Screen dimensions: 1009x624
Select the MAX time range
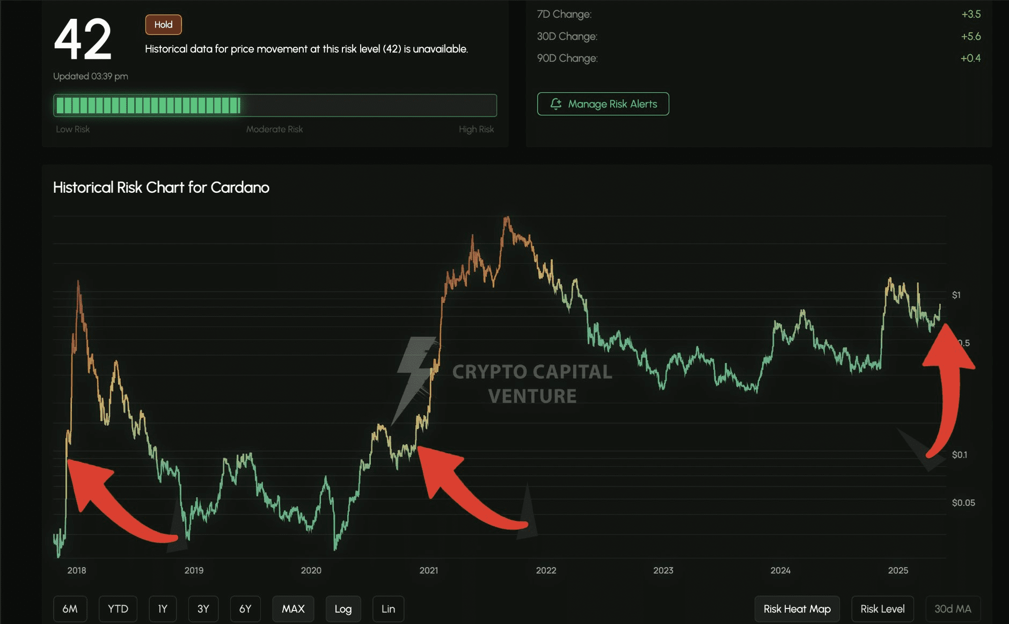click(x=293, y=608)
